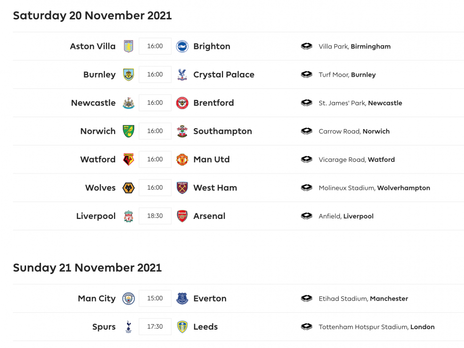Click the West Ham team name
The width and height of the screenshot is (464, 348).
coord(215,188)
